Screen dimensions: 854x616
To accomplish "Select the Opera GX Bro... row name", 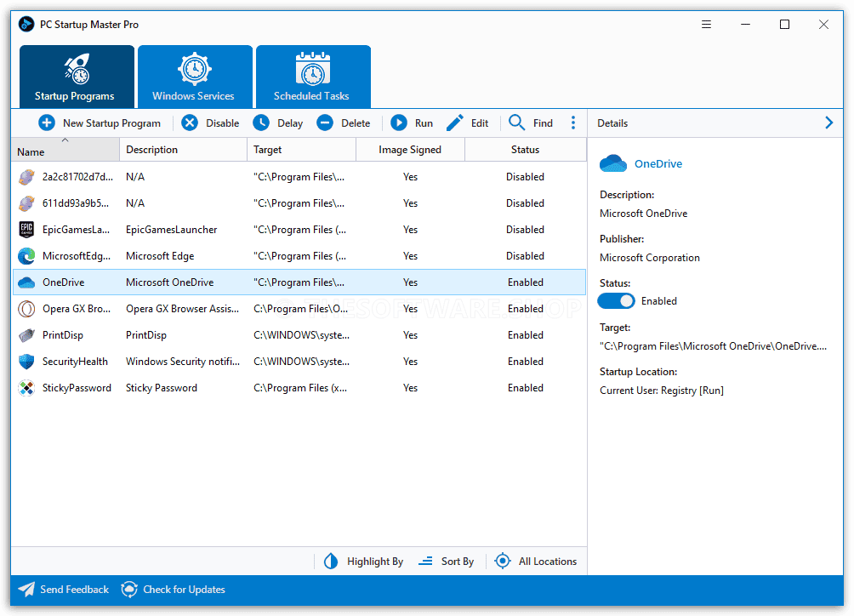I will [x=77, y=309].
